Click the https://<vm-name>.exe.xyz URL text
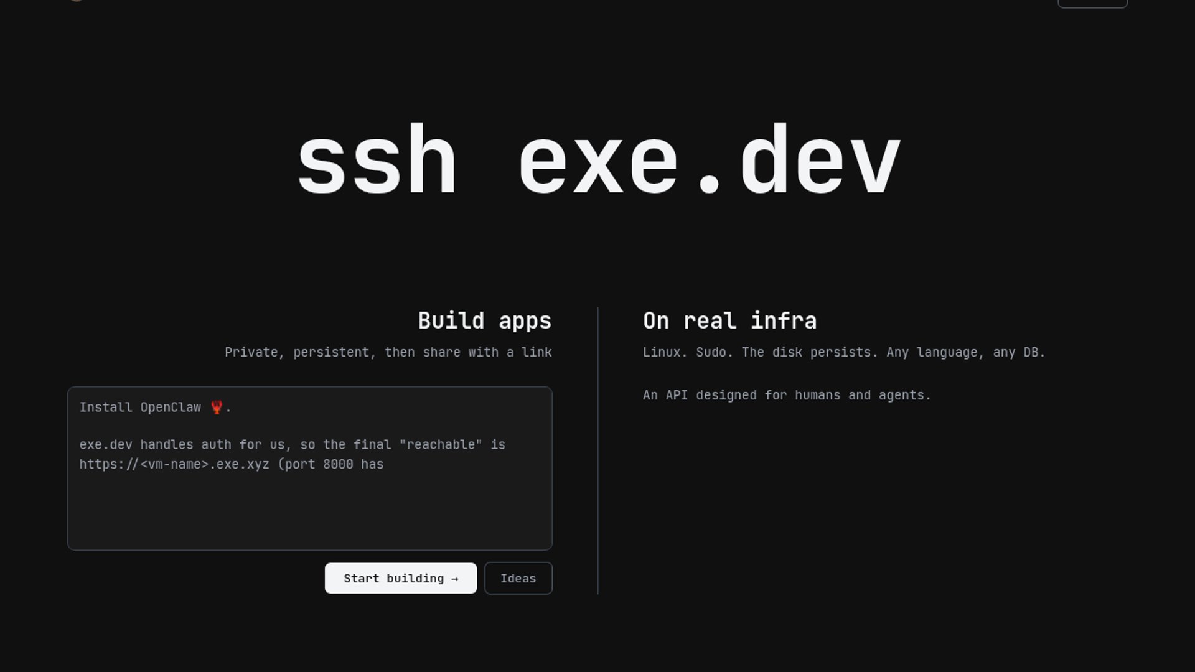Screen dimensions: 1195x672 pyautogui.click(x=174, y=464)
